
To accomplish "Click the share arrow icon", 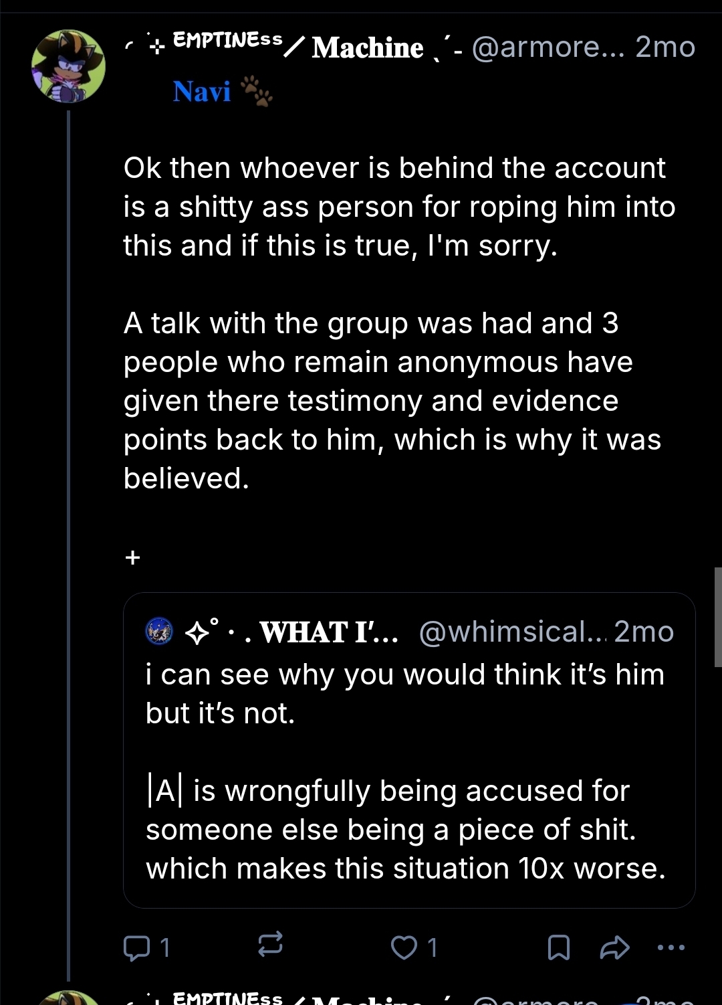I will click(614, 947).
